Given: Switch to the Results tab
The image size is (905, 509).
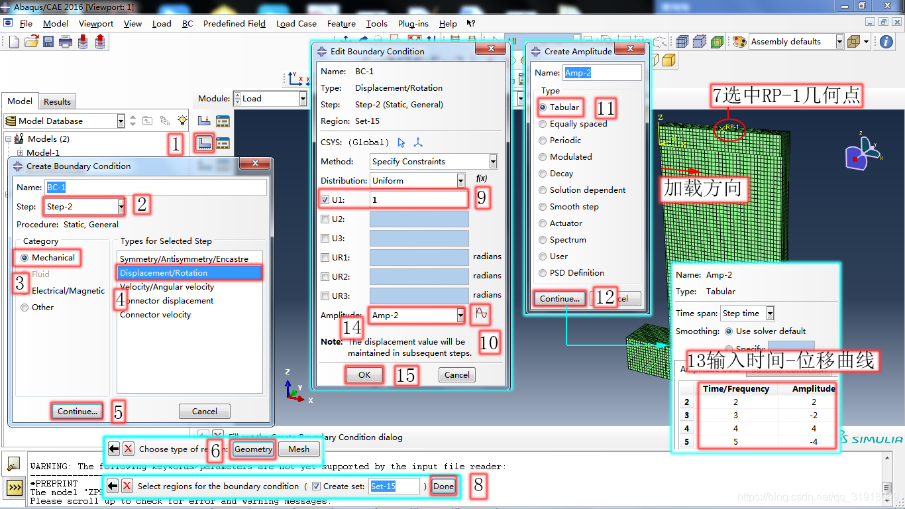Looking at the screenshot, I should pos(57,102).
